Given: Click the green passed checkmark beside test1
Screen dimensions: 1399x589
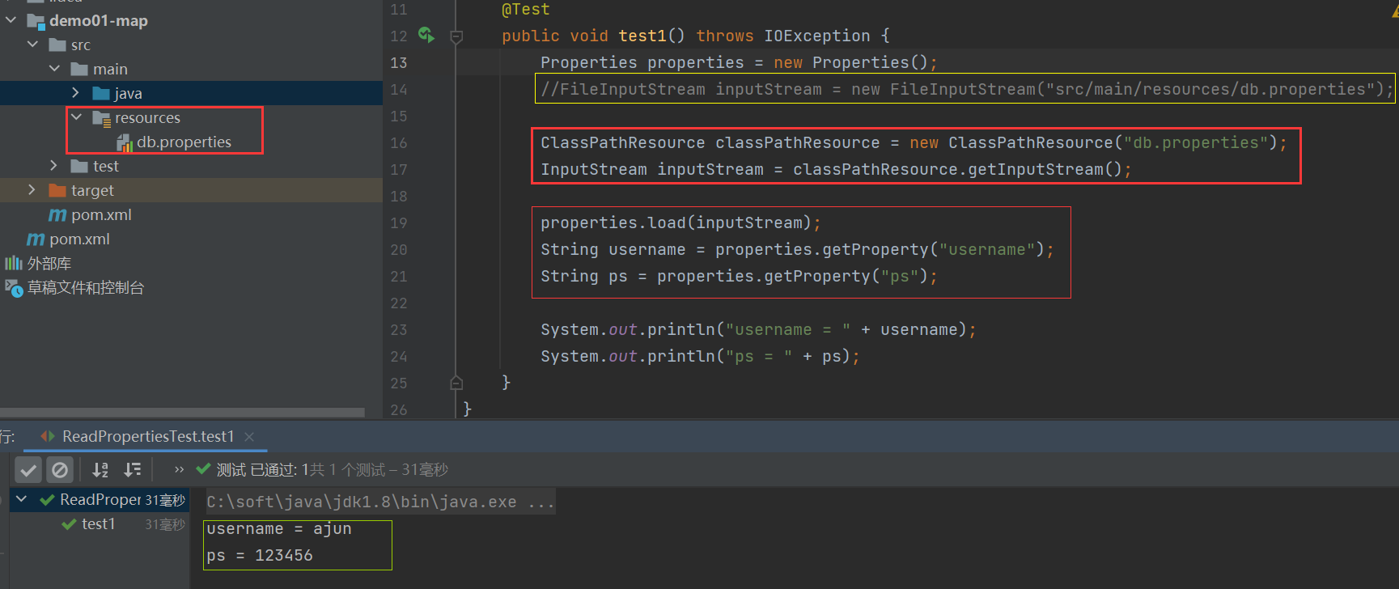Looking at the screenshot, I should pyautogui.click(x=70, y=524).
